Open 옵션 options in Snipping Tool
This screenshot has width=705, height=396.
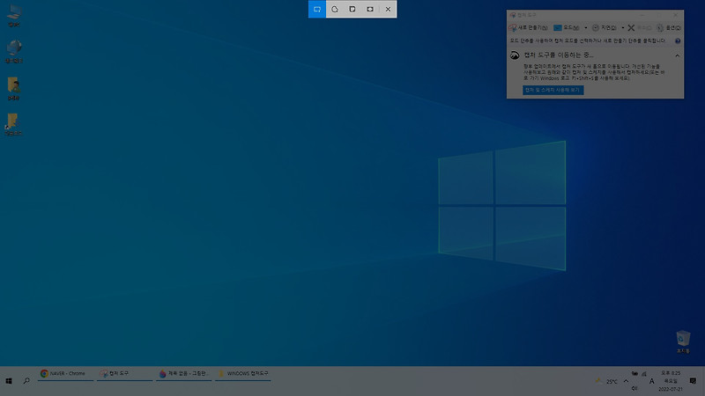coord(669,28)
